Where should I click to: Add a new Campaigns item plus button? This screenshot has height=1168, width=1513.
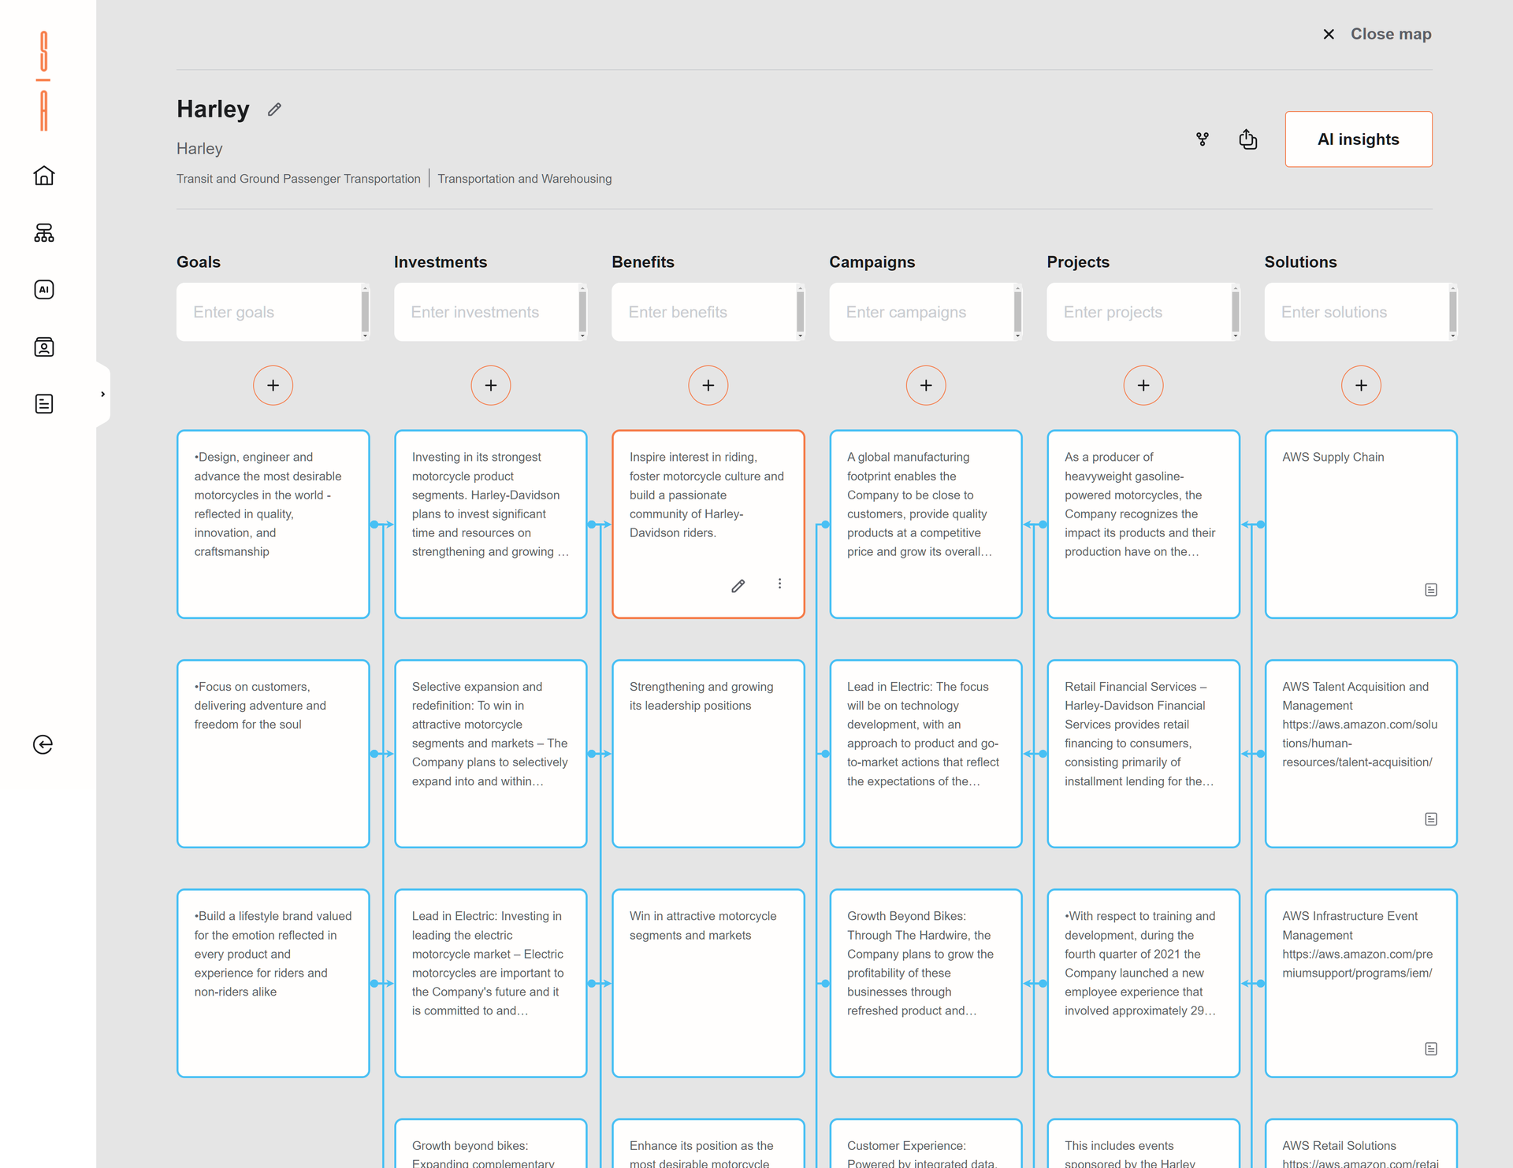coord(926,385)
